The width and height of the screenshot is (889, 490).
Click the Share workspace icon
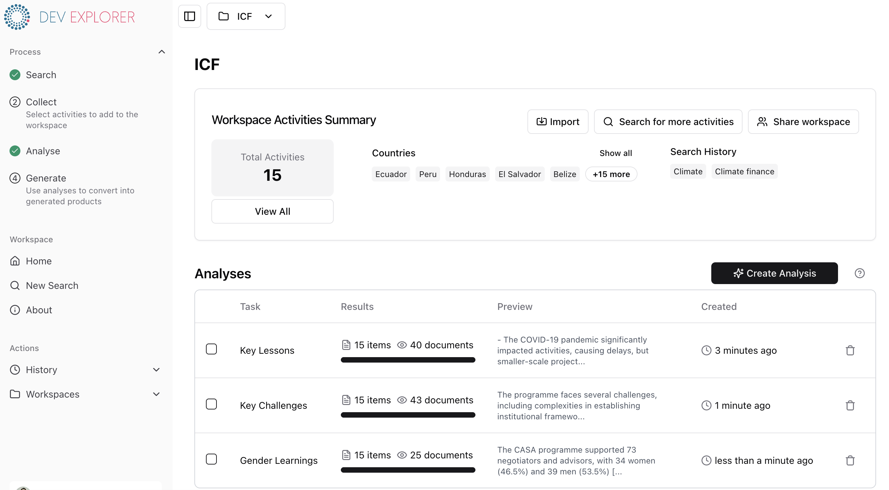[x=763, y=121]
